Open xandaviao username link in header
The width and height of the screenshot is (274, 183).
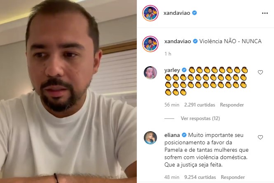(177, 13)
